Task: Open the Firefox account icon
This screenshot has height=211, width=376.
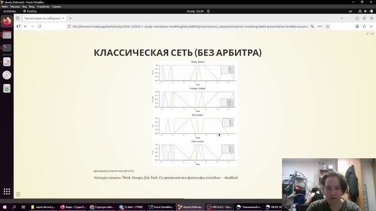Action: point(357,26)
